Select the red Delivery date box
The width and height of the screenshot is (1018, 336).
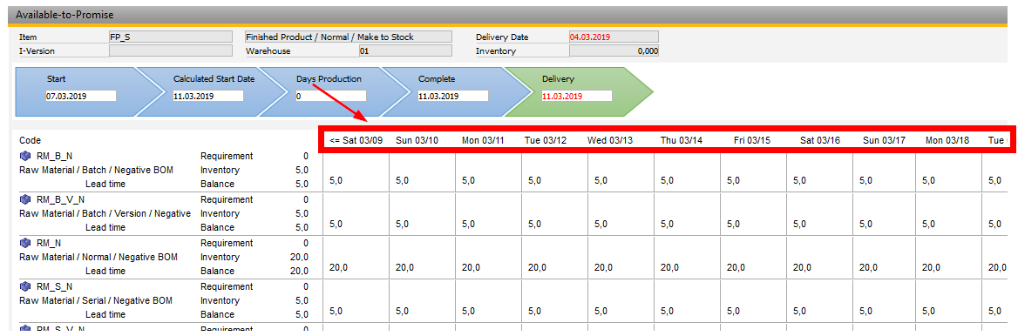point(576,96)
